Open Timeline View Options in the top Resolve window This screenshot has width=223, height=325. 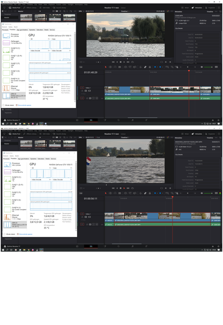point(81,67)
